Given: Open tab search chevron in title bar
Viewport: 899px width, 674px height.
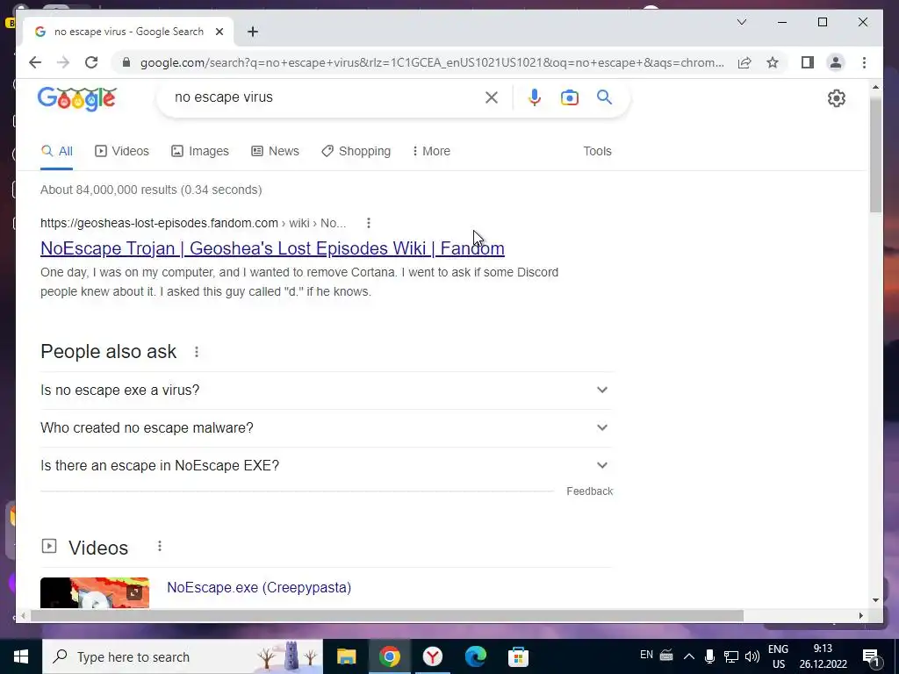Looking at the screenshot, I should click(x=741, y=22).
